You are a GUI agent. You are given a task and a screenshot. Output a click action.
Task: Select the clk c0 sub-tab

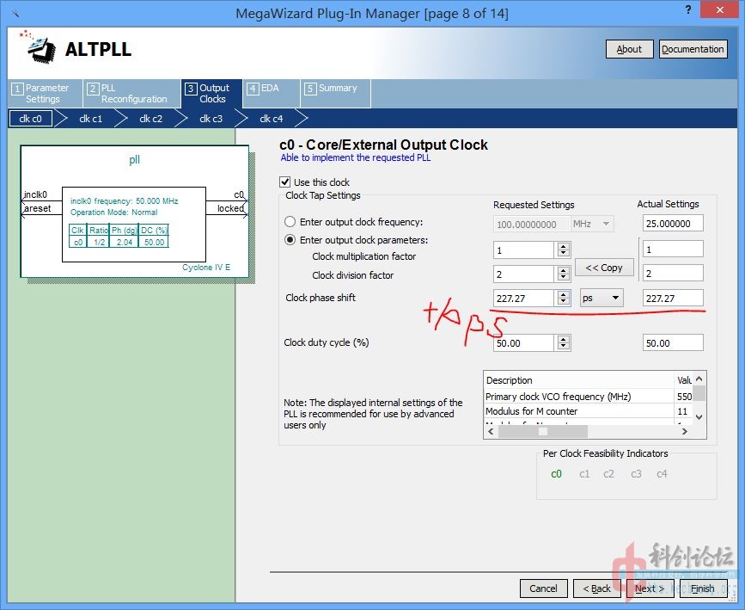[x=30, y=119]
